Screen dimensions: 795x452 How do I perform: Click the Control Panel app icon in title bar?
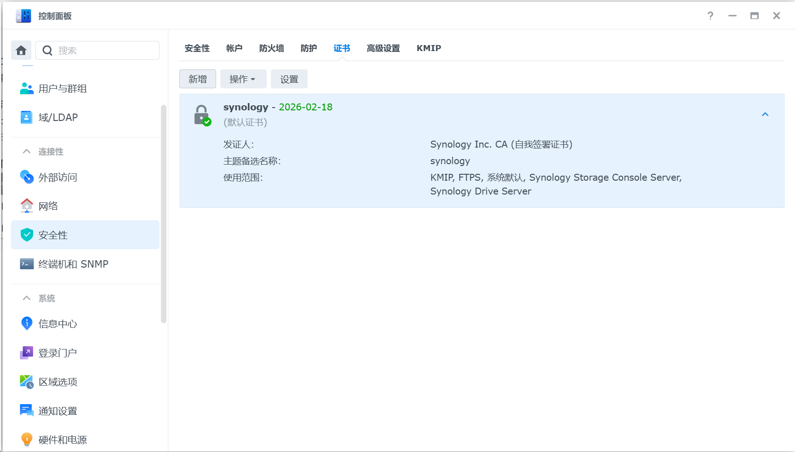coord(23,16)
